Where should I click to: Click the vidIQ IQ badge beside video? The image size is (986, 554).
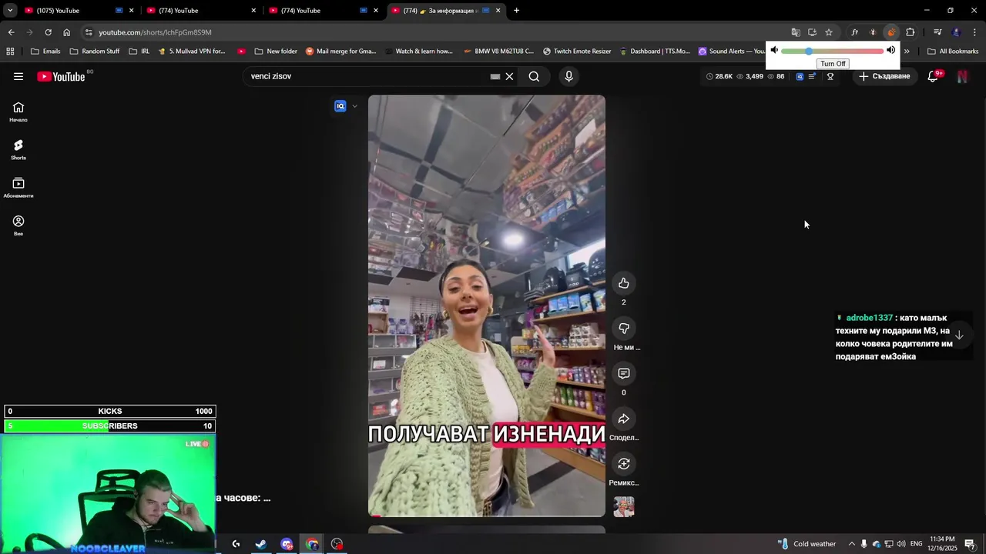[340, 106]
